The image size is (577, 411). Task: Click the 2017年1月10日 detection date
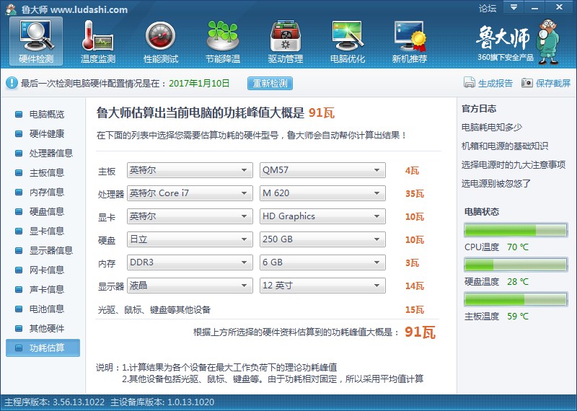[199, 84]
